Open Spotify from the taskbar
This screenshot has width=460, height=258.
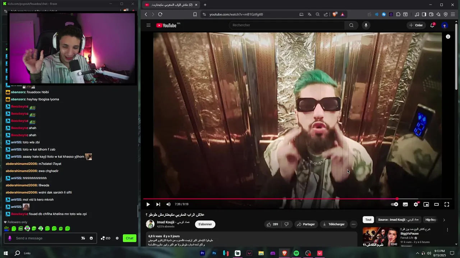(x=296, y=253)
